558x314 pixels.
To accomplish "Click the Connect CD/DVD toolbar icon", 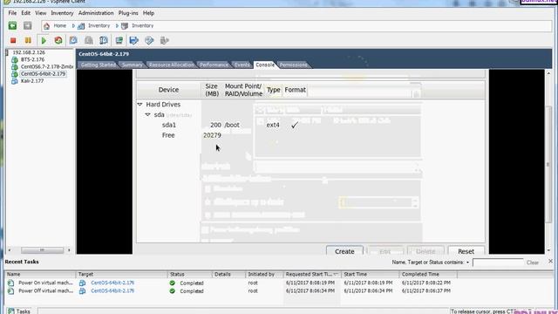I will pos(149,40).
